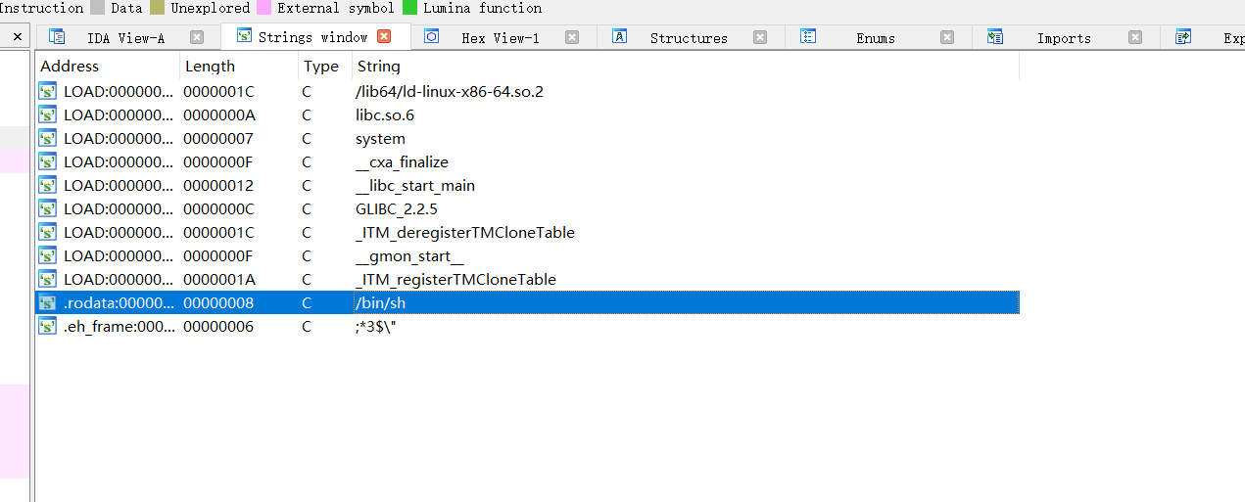The width and height of the screenshot is (1245, 502).
Task: Click the IDA View-A tab icon
Action: (57, 37)
